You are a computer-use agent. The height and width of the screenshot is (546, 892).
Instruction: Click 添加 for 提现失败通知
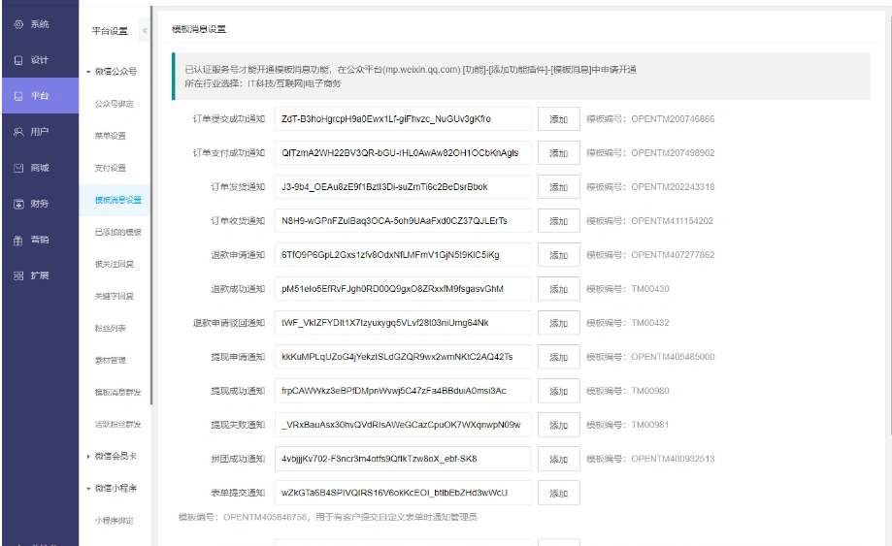(559, 425)
